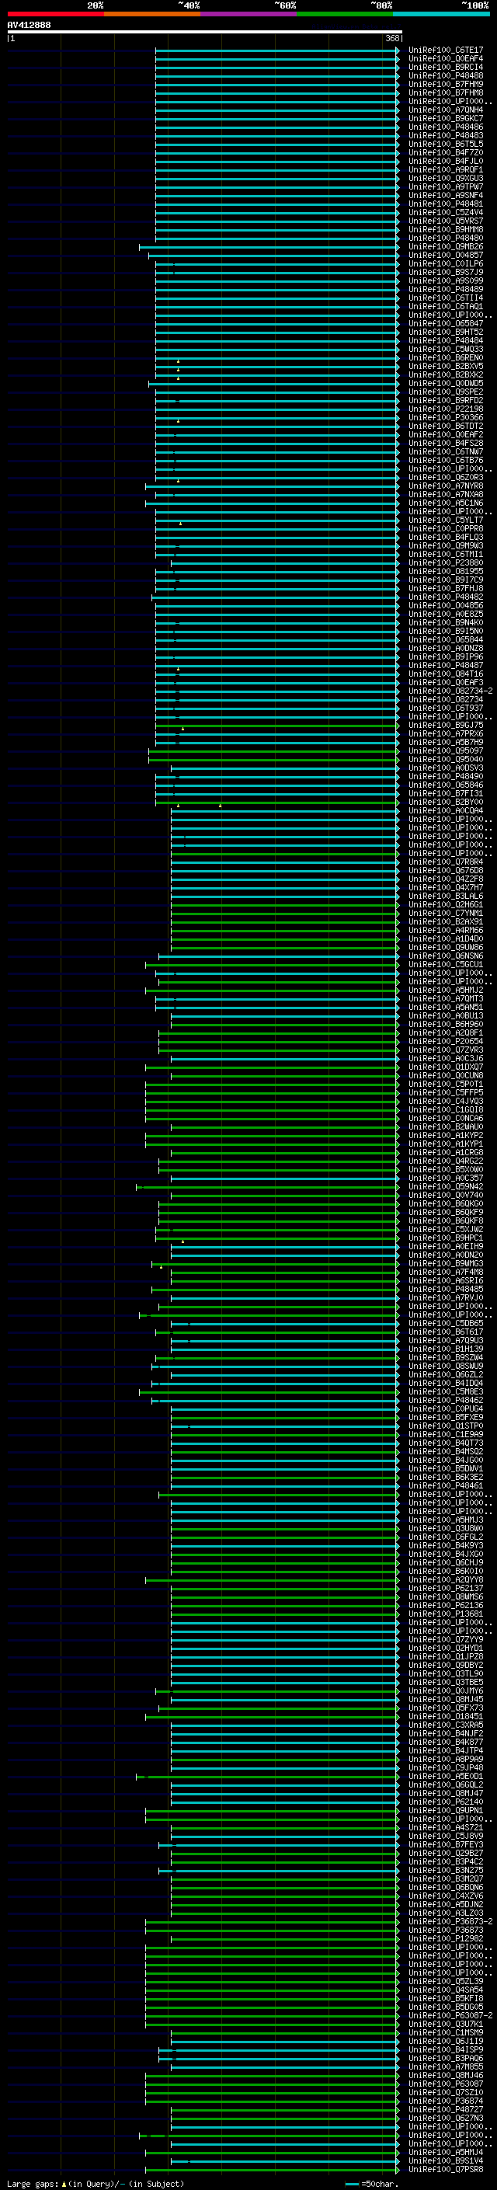
Task: View the UniRef100_P12982 hit label
Action: point(445,1938)
